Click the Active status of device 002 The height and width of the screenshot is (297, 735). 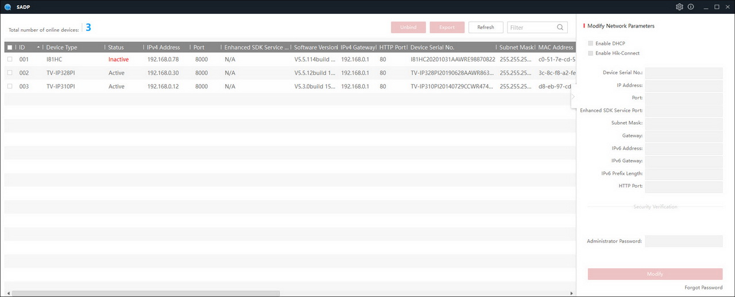click(116, 73)
